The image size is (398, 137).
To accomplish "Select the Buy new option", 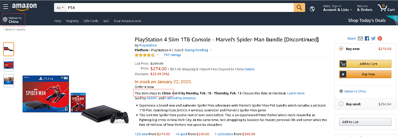I will (341, 49).
